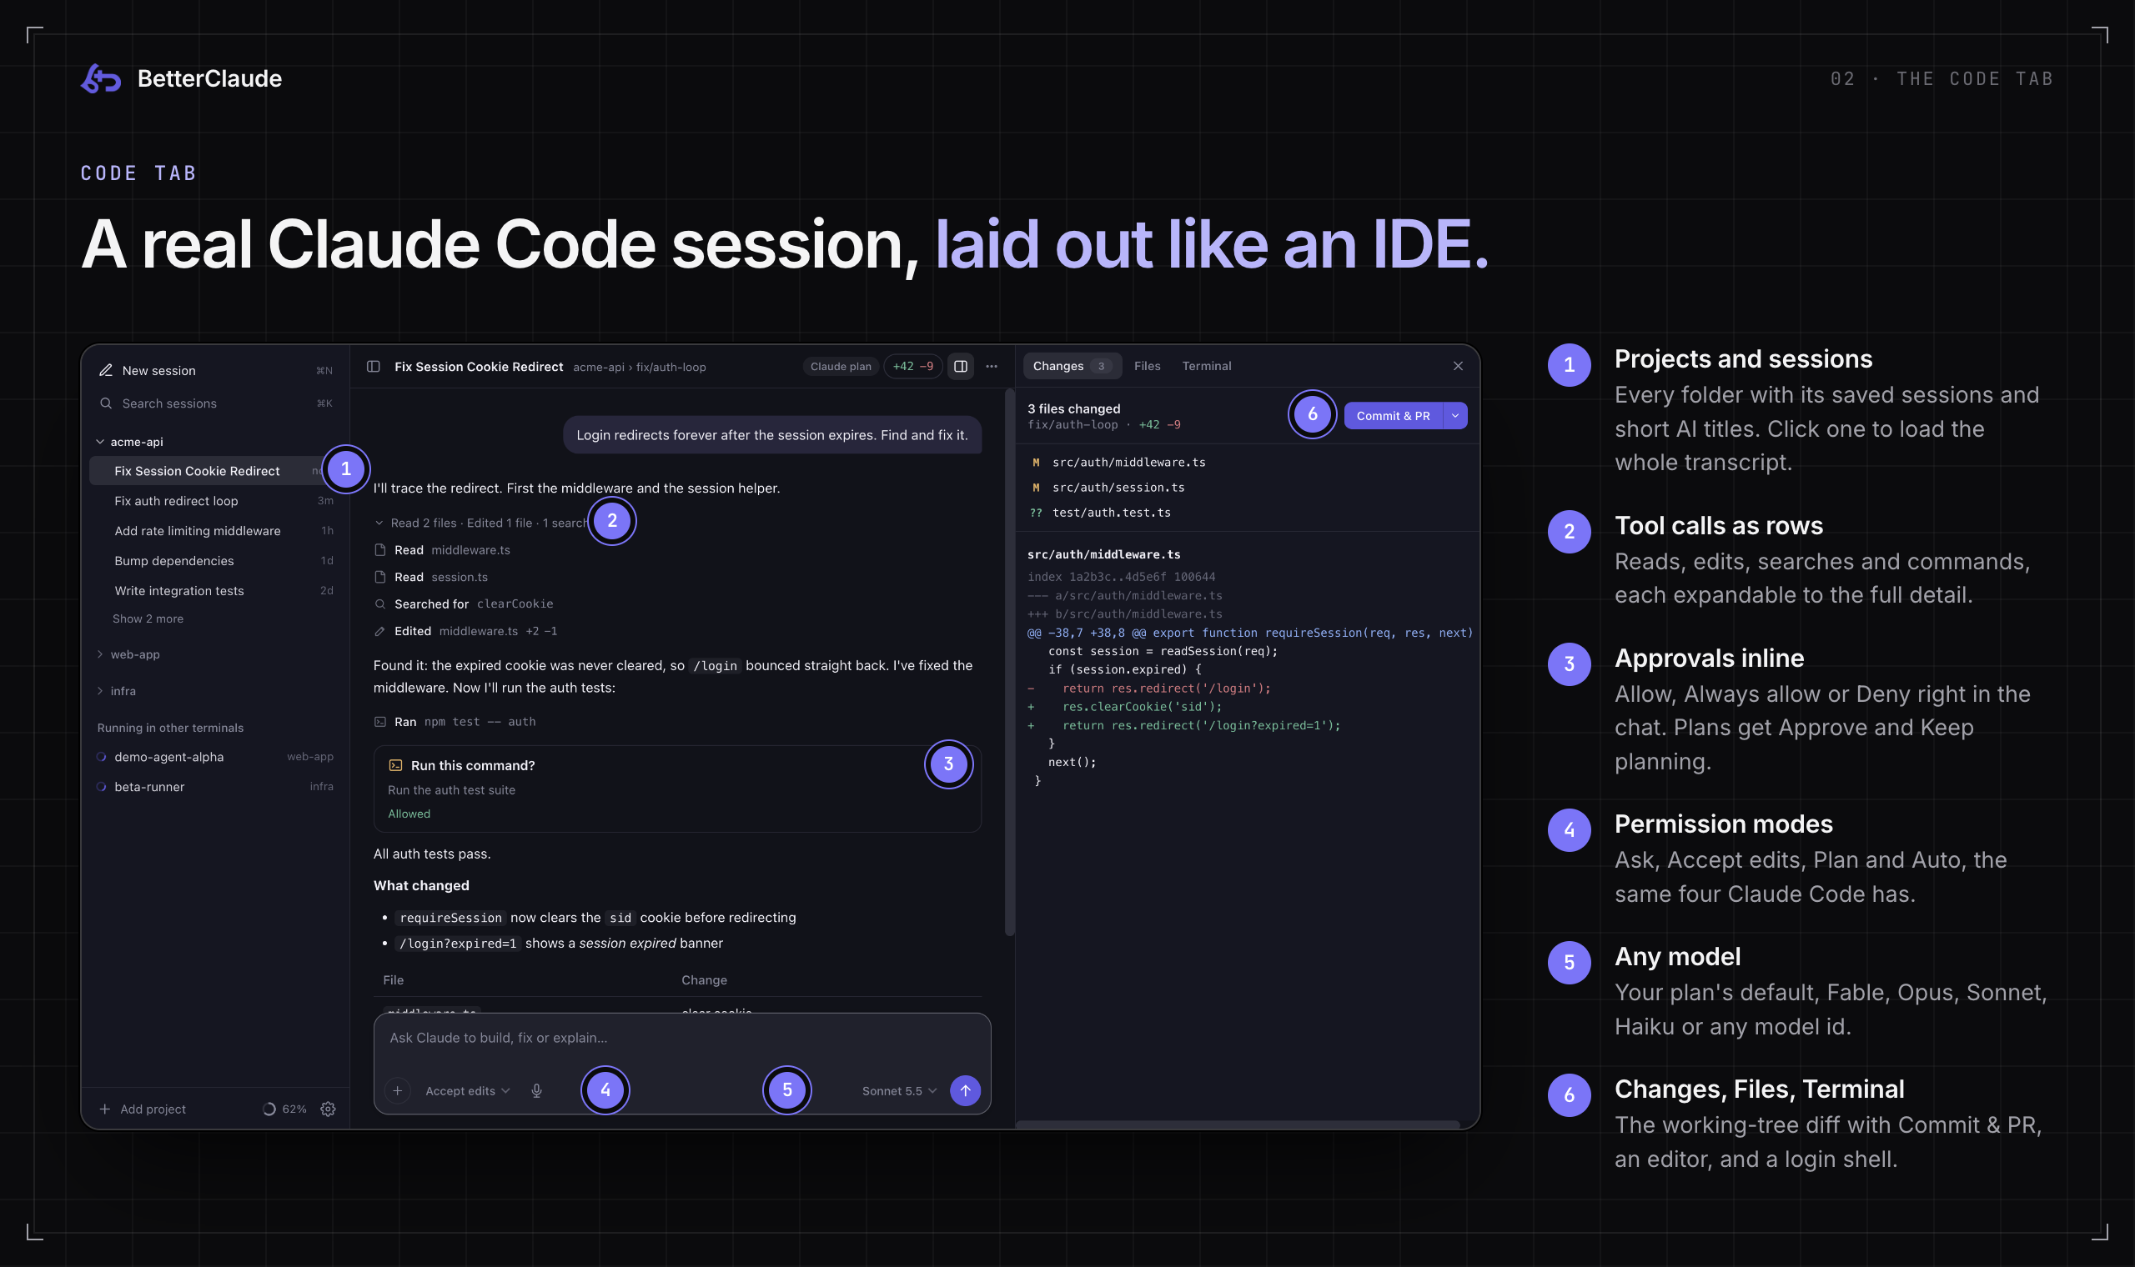
Task: Click the BetterClaude logo icon
Action: [x=101, y=78]
